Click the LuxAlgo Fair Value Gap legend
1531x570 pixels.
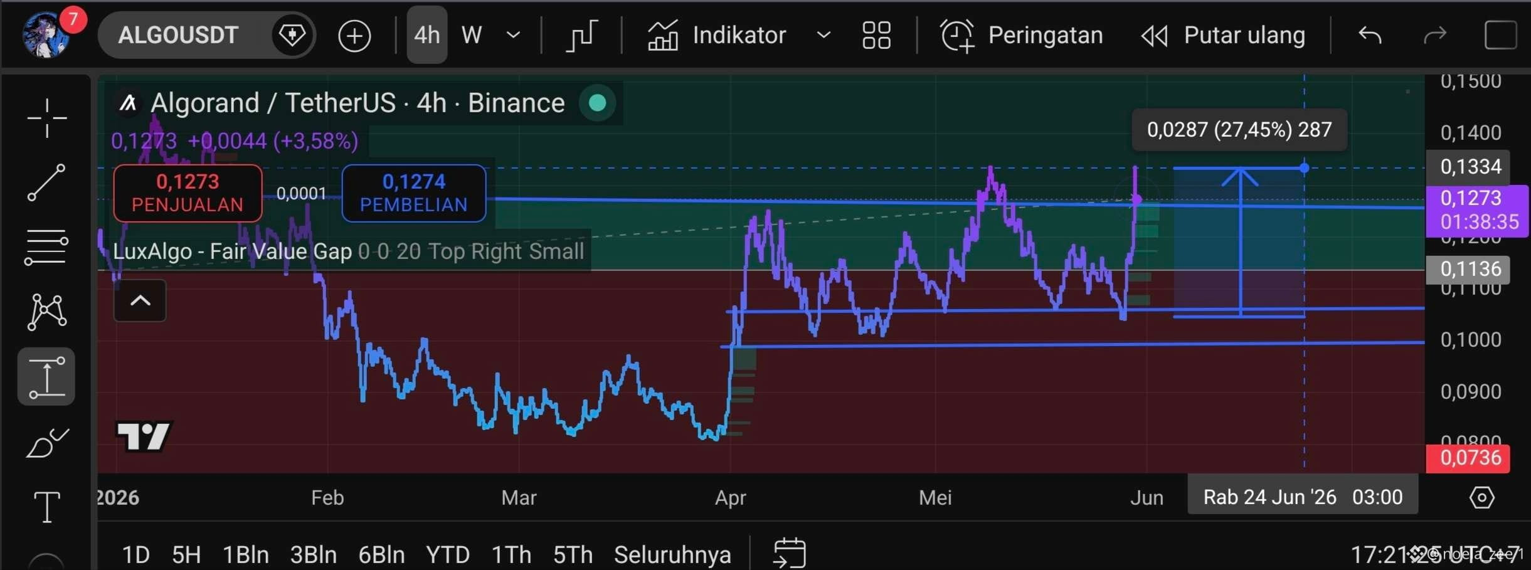pos(348,251)
